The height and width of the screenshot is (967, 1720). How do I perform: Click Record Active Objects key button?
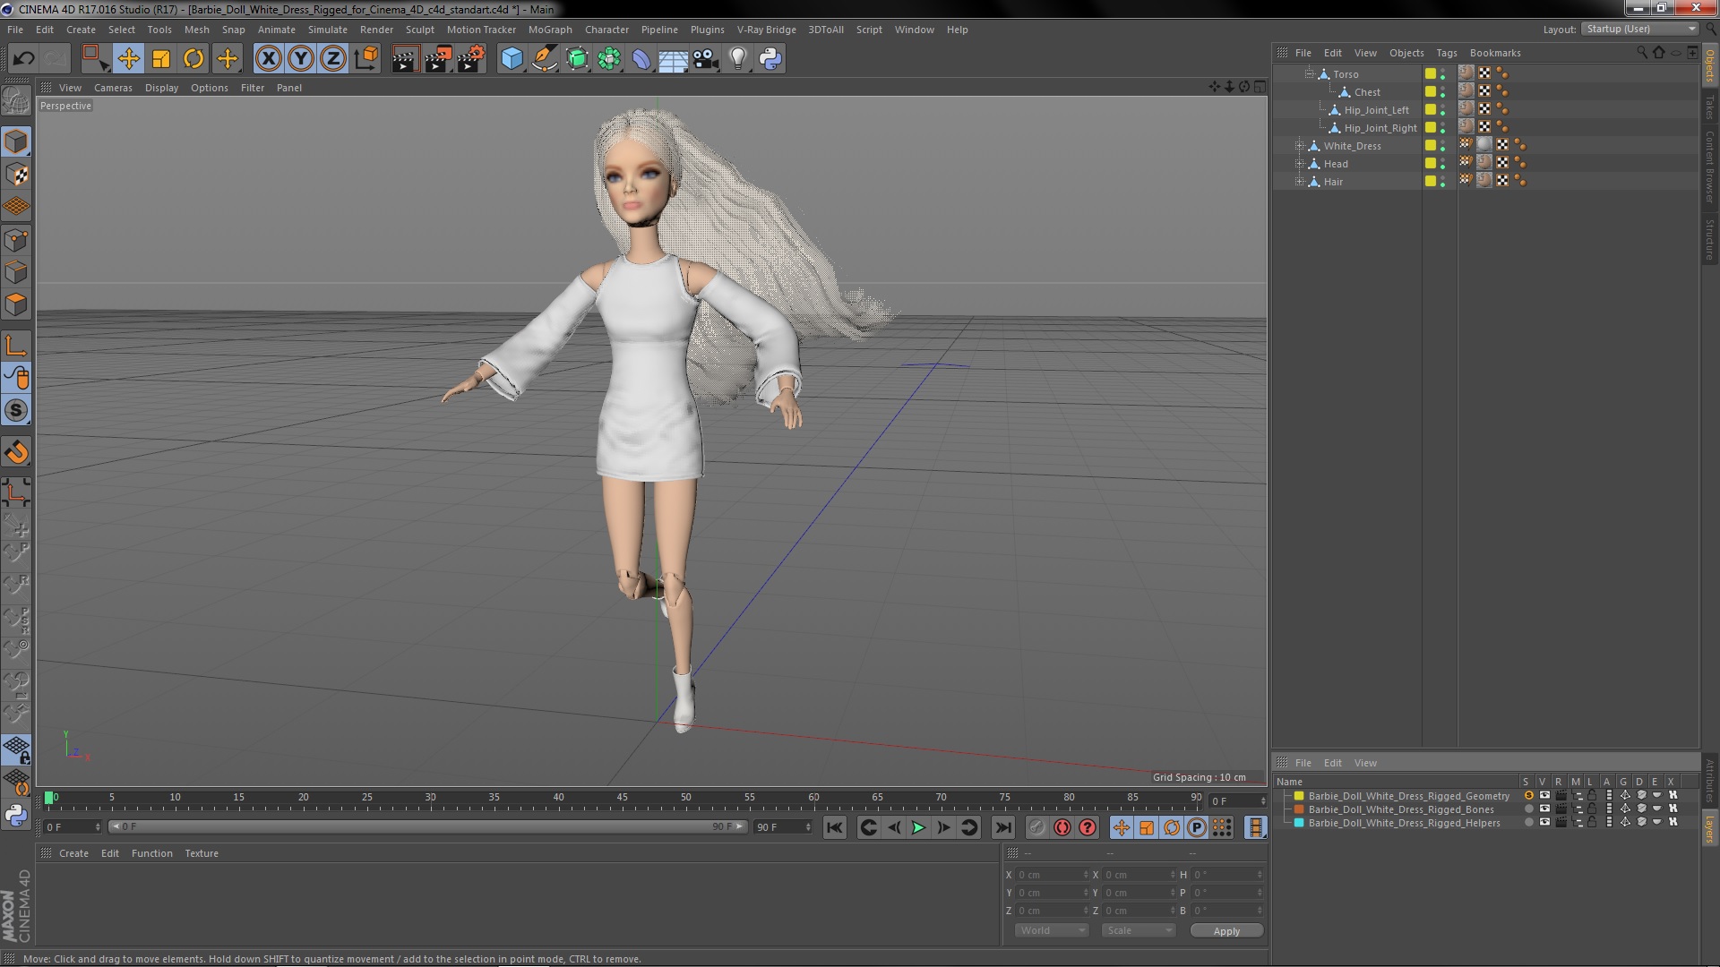pyautogui.click(x=1036, y=827)
